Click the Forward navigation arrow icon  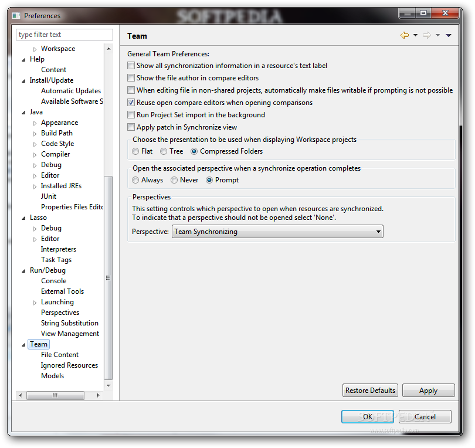tap(426, 35)
